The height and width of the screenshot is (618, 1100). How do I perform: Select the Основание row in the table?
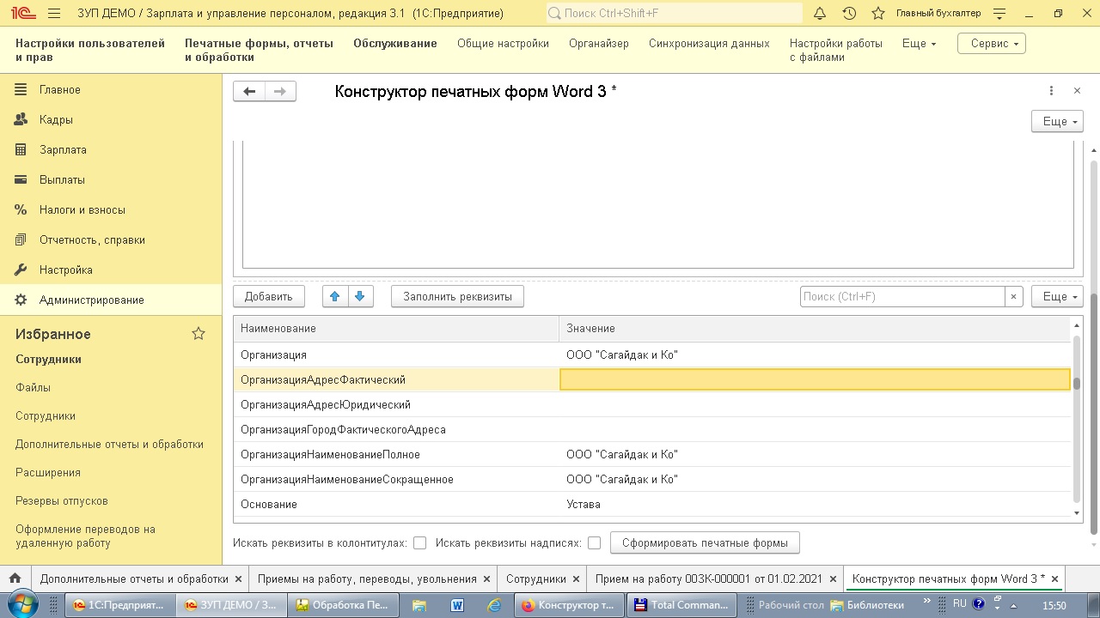click(x=651, y=504)
